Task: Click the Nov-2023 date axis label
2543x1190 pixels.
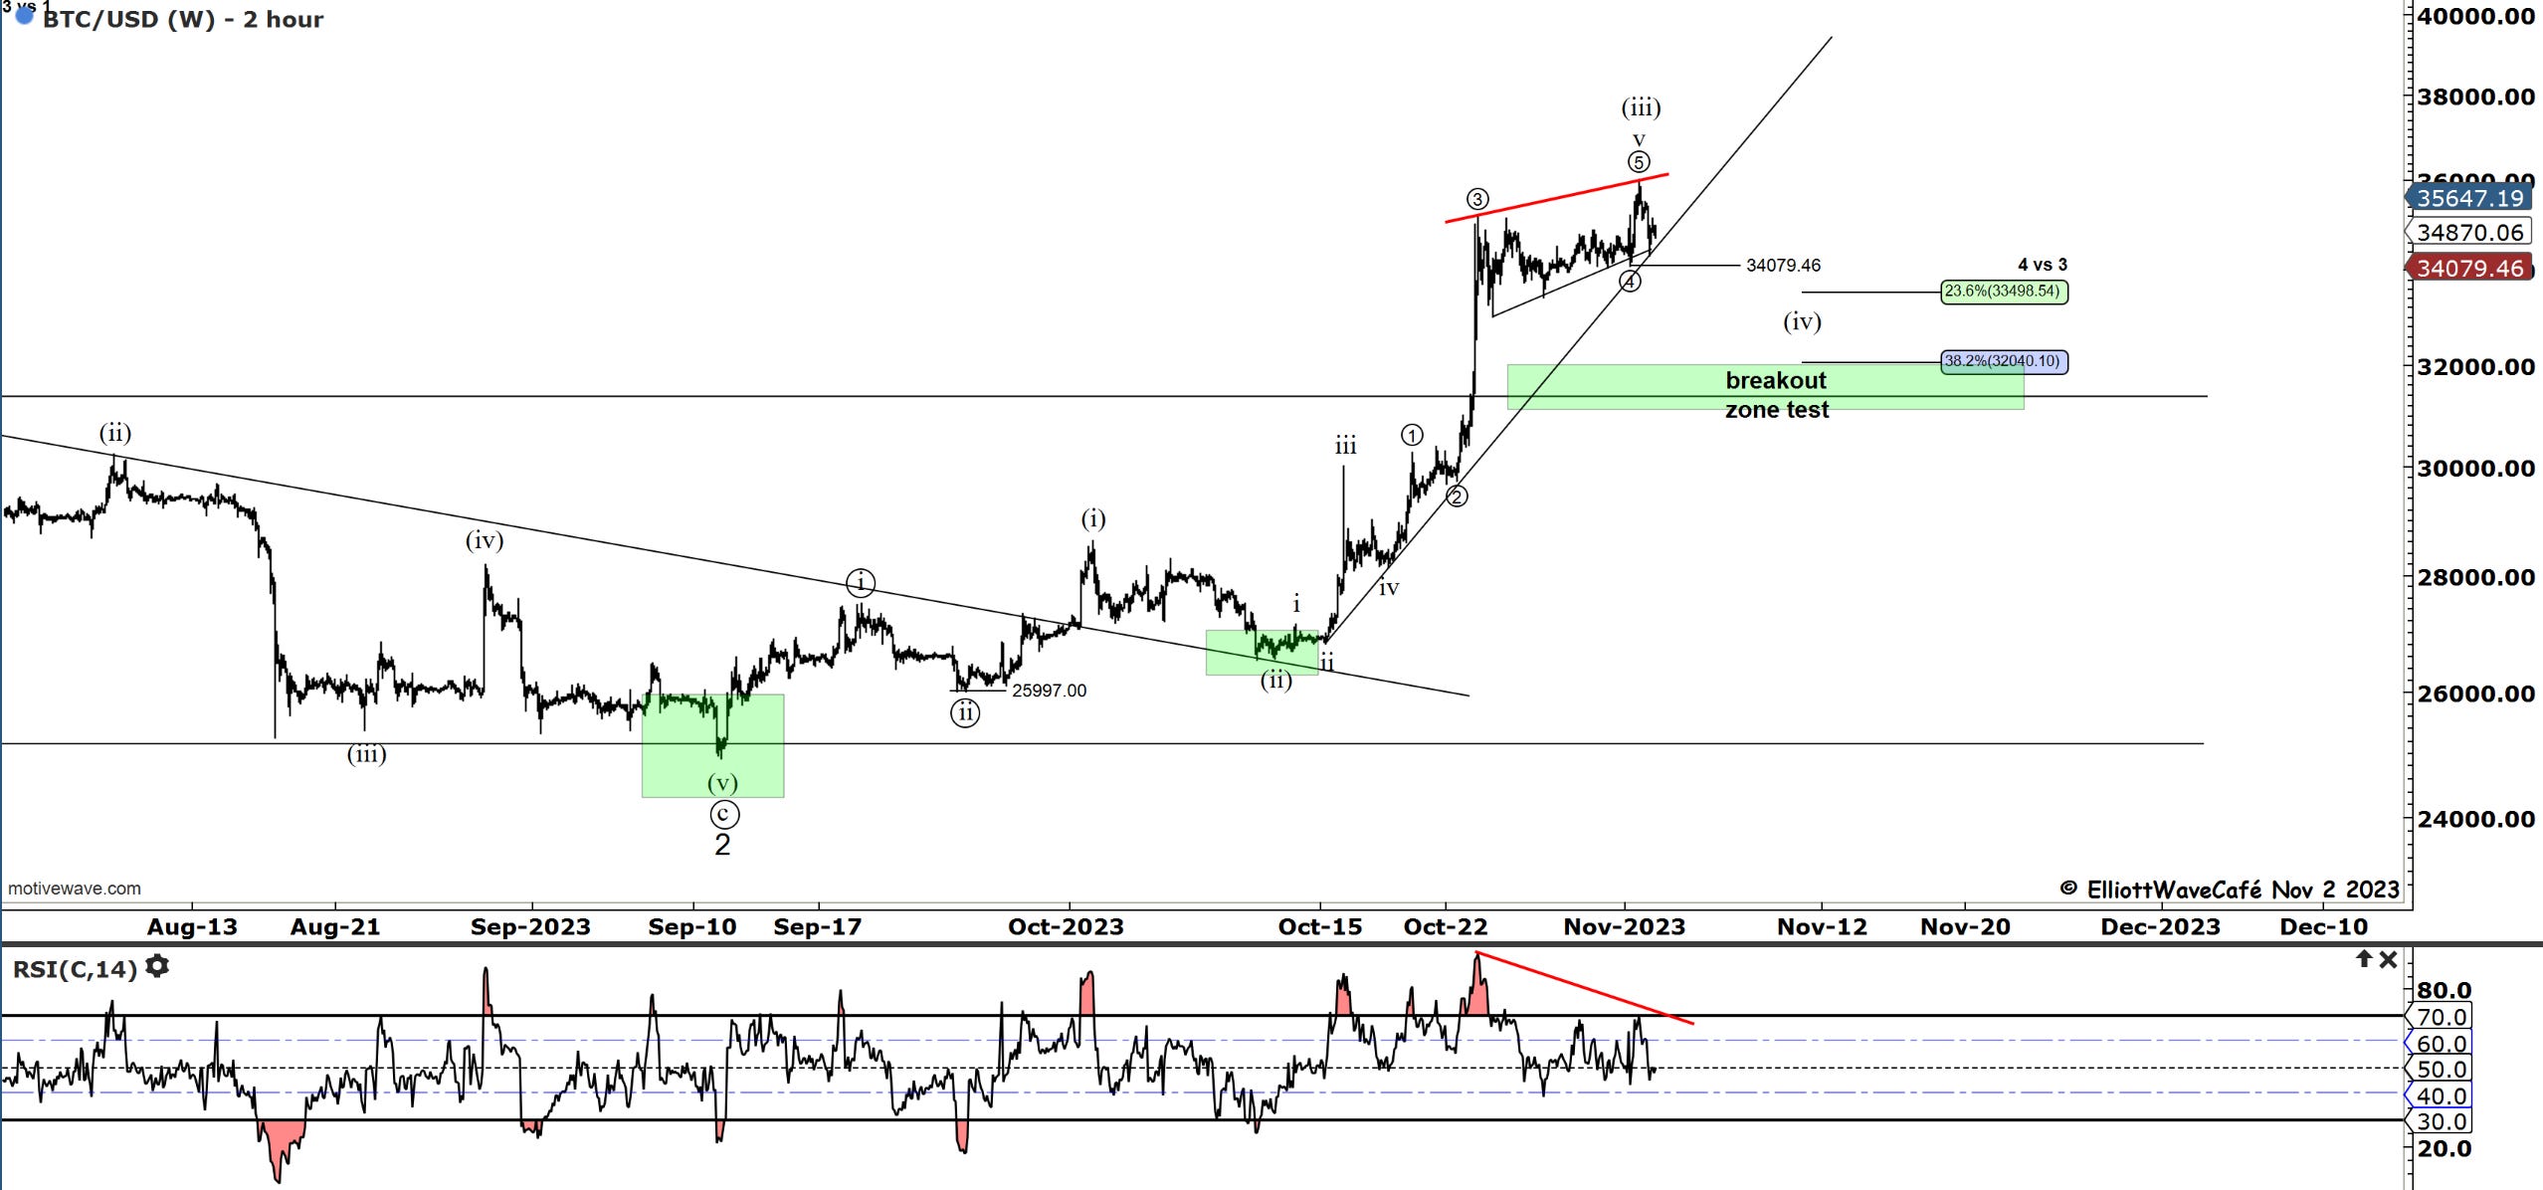Action: tap(1624, 926)
